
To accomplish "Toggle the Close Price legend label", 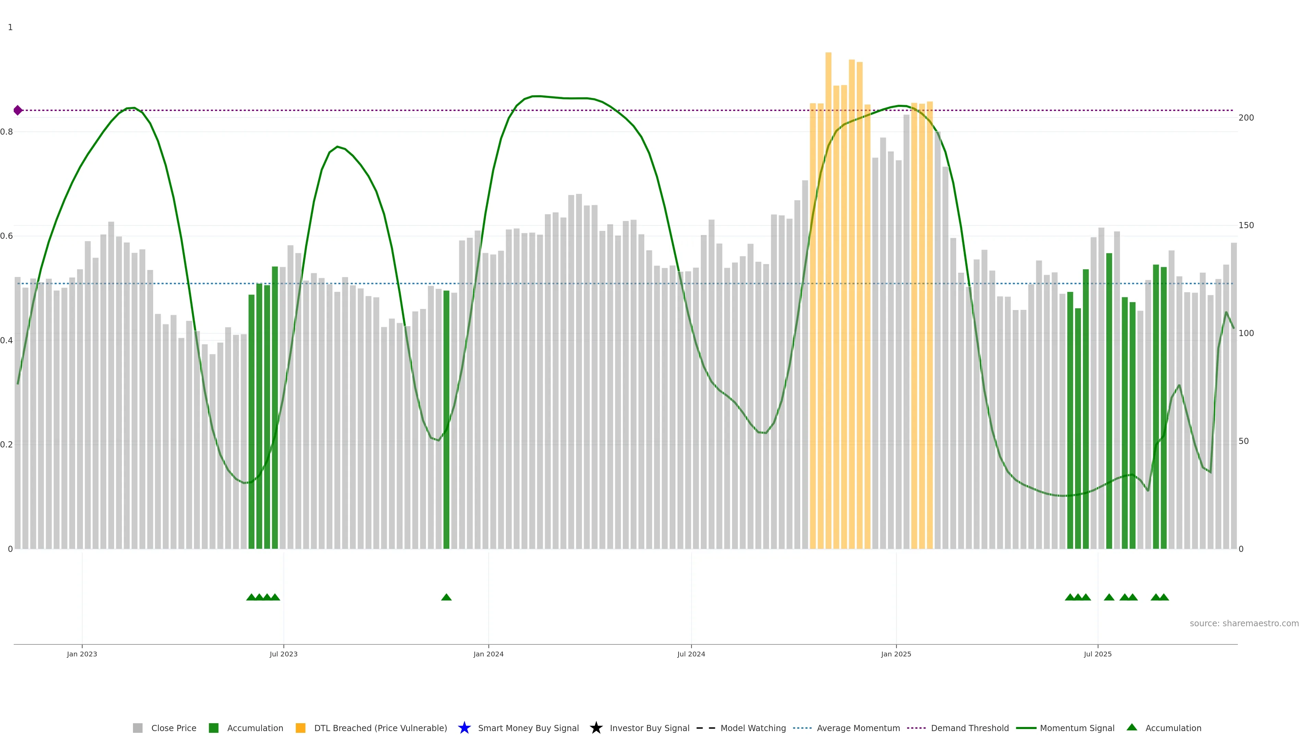I will pos(174,728).
